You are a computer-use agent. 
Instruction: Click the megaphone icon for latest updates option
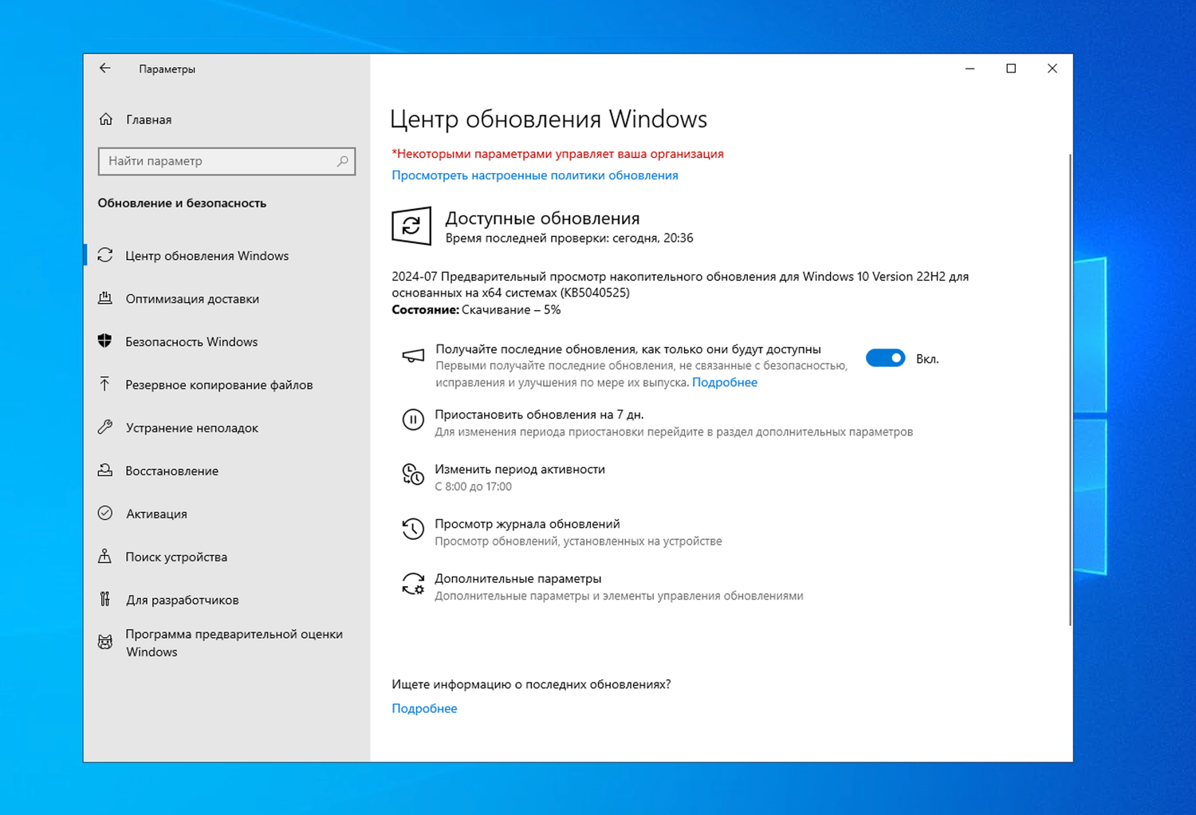[413, 356]
